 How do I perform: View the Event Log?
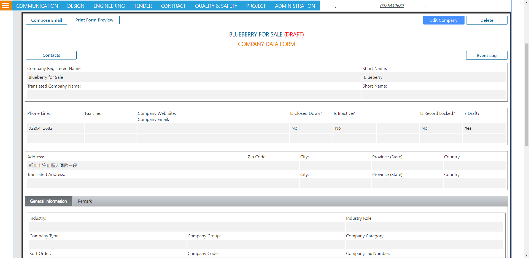pyautogui.click(x=487, y=55)
